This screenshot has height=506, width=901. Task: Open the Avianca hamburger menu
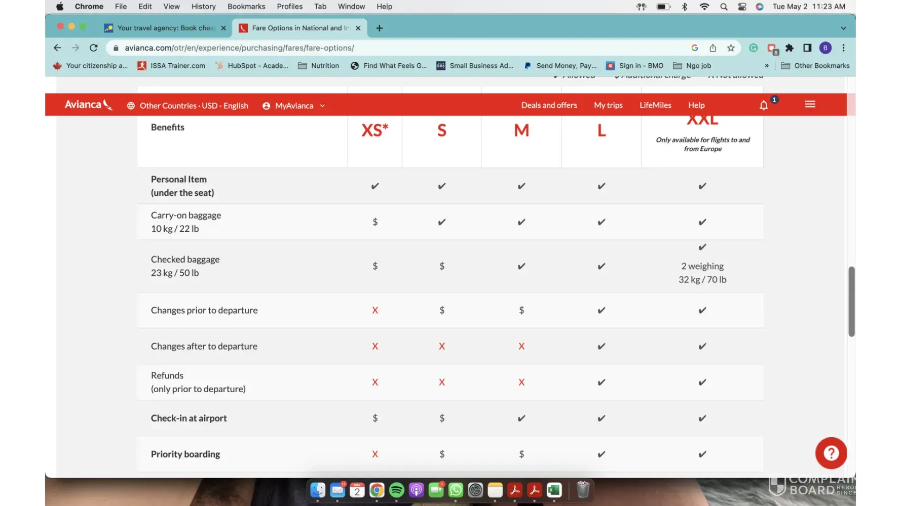pos(810,104)
